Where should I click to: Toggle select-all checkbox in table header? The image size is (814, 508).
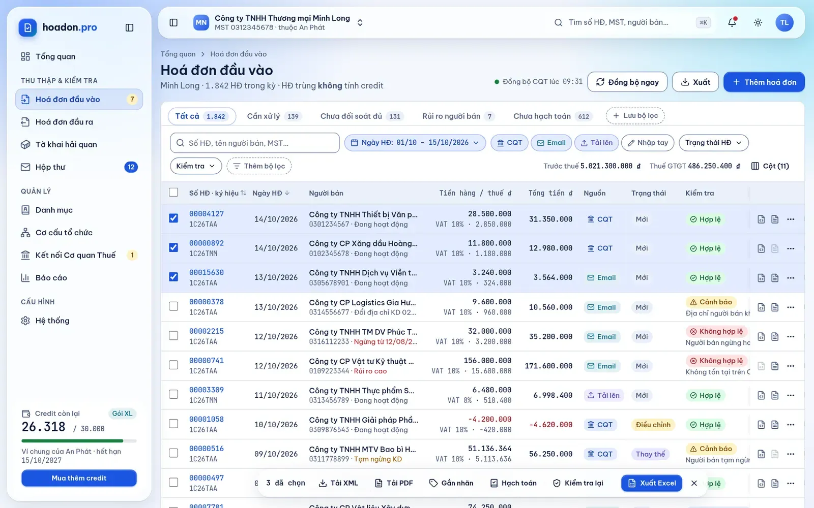173,193
